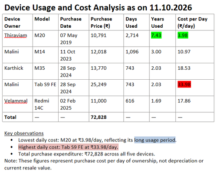
Task: Click the Total purchase price 72,828 cell
Action: click(x=99, y=117)
